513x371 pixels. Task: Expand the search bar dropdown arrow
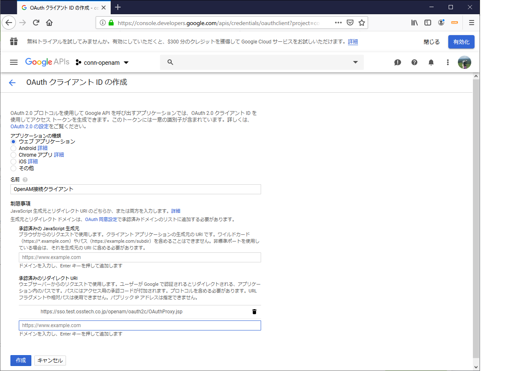coord(356,62)
